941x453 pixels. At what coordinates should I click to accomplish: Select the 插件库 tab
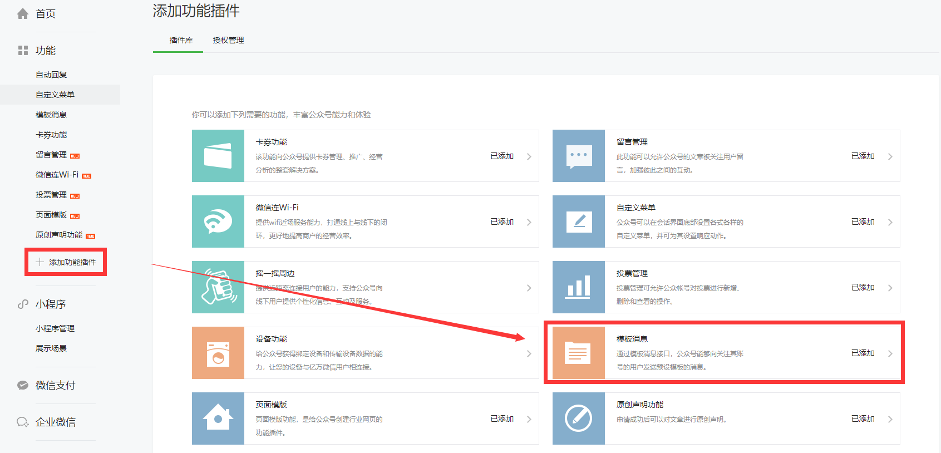coord(181,40)
